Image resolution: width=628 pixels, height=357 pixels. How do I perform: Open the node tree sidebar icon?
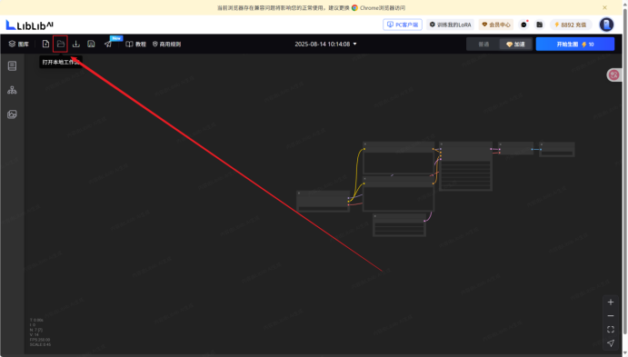[12, 90]
